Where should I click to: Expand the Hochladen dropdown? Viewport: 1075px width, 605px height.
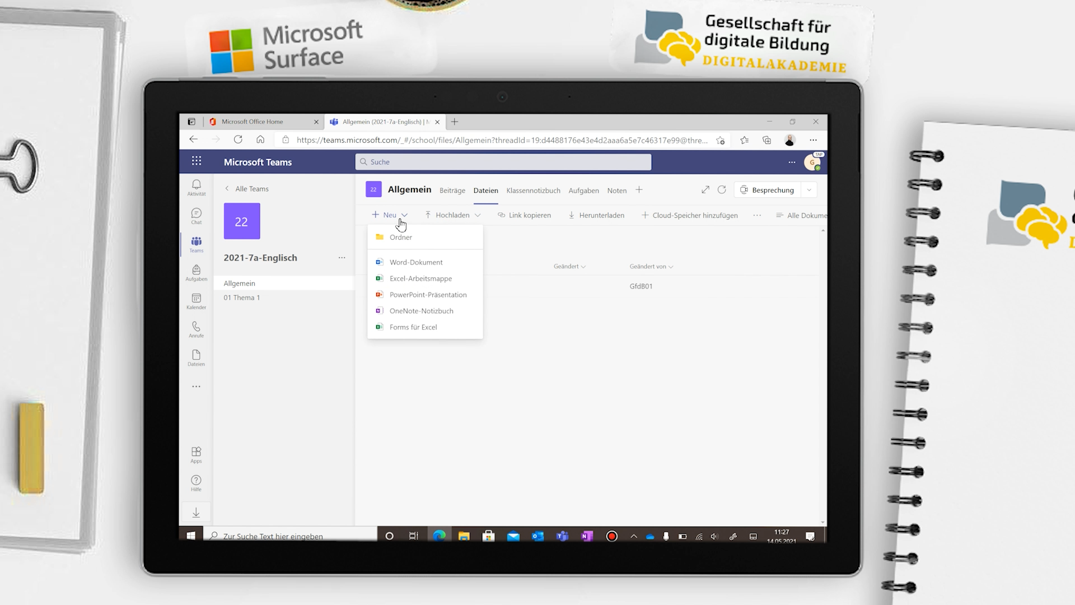(x=478, y=215)
